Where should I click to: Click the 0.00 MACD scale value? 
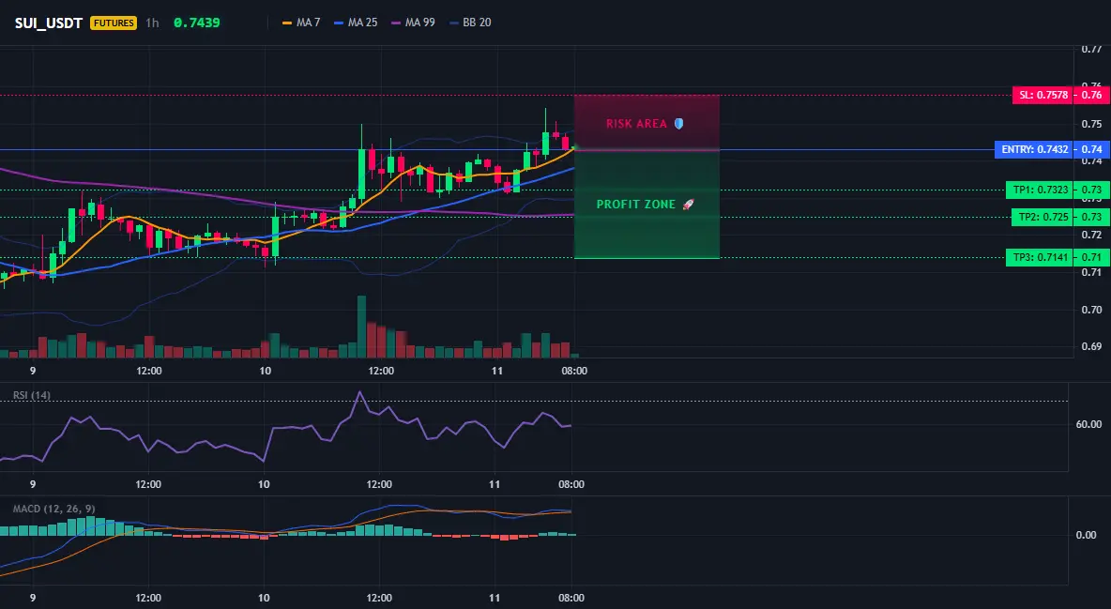coord(1087,535)
